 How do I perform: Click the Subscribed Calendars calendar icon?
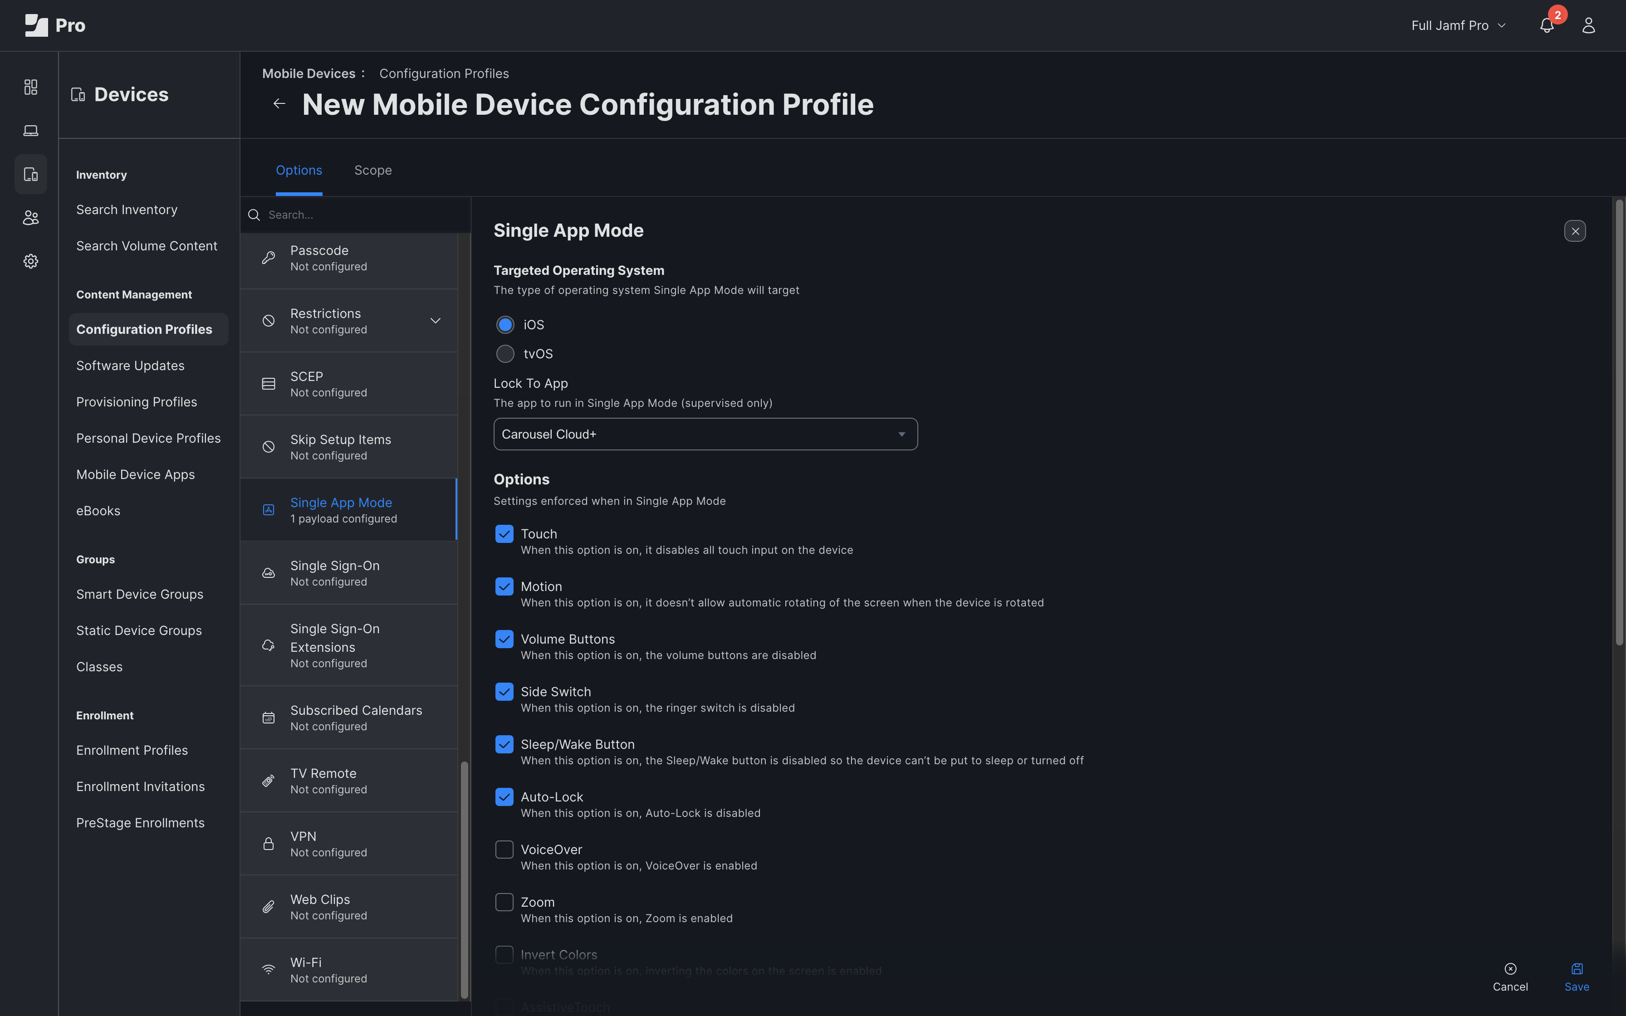268,718
